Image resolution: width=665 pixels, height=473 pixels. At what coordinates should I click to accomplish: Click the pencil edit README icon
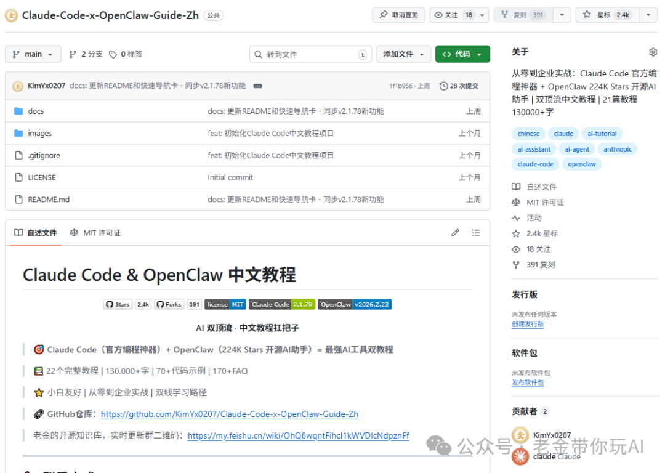455,232
